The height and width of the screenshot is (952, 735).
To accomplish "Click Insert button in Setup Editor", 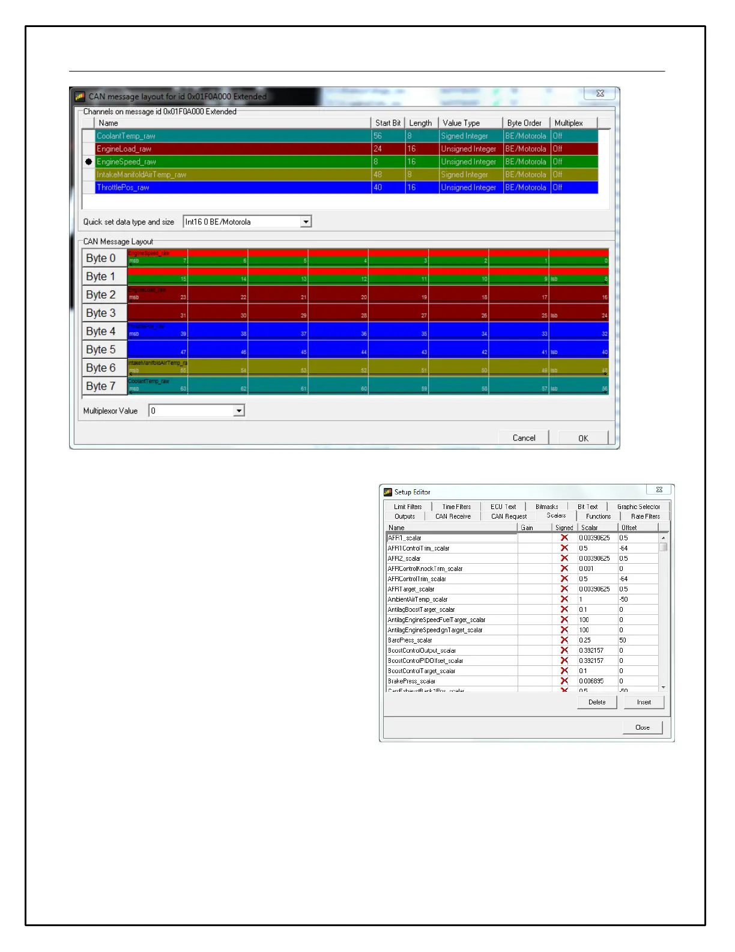I will pyautogui.click(x=644, y=702).
